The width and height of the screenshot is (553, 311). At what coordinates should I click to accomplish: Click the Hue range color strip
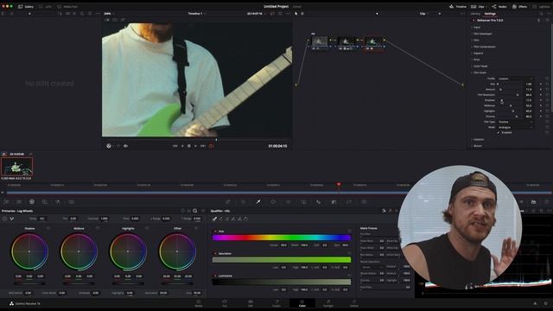tap(282, 238)
